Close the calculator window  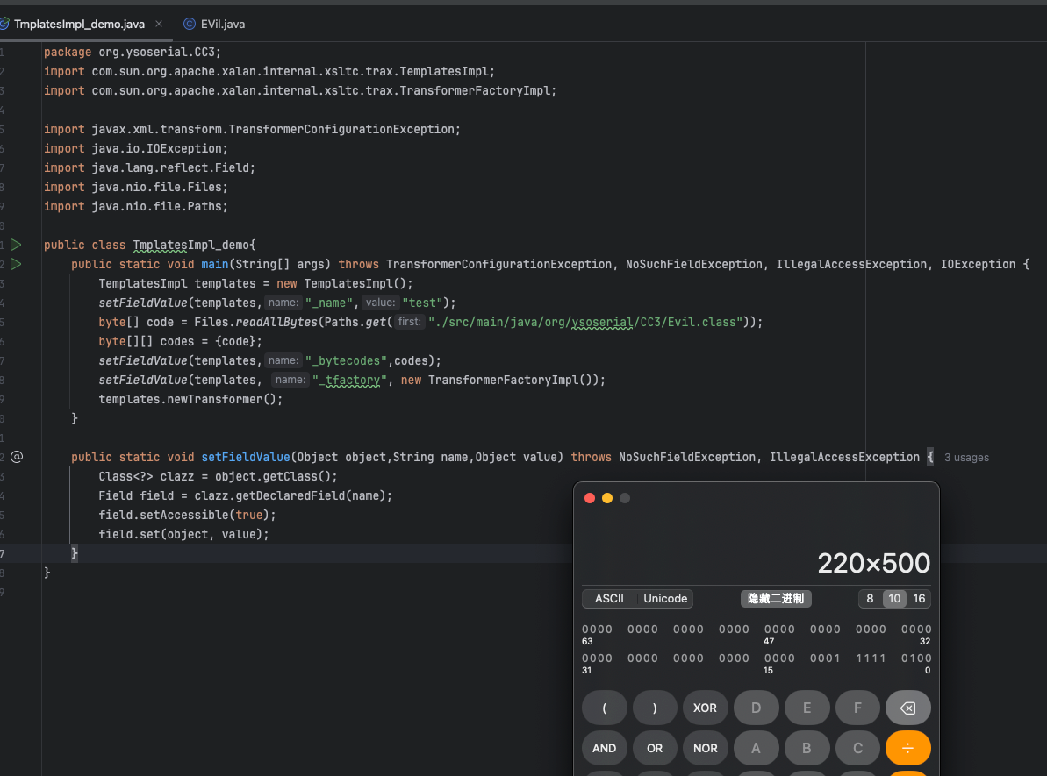[x=590, y=498]
